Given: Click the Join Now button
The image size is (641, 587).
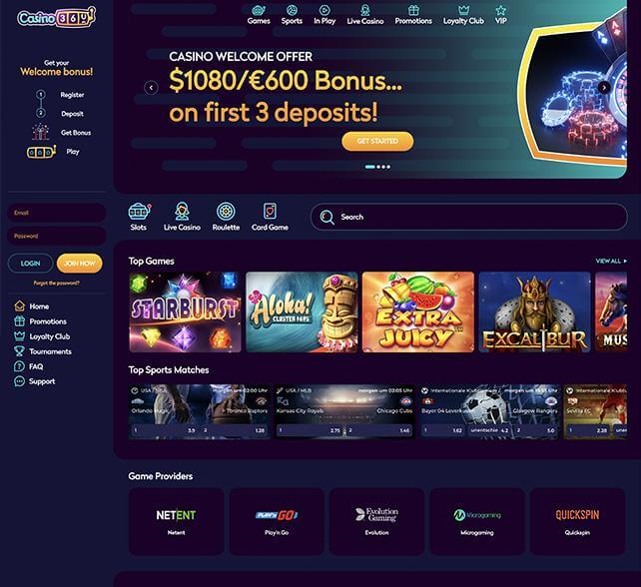Looking at the screenshot, I should (79, 264).
